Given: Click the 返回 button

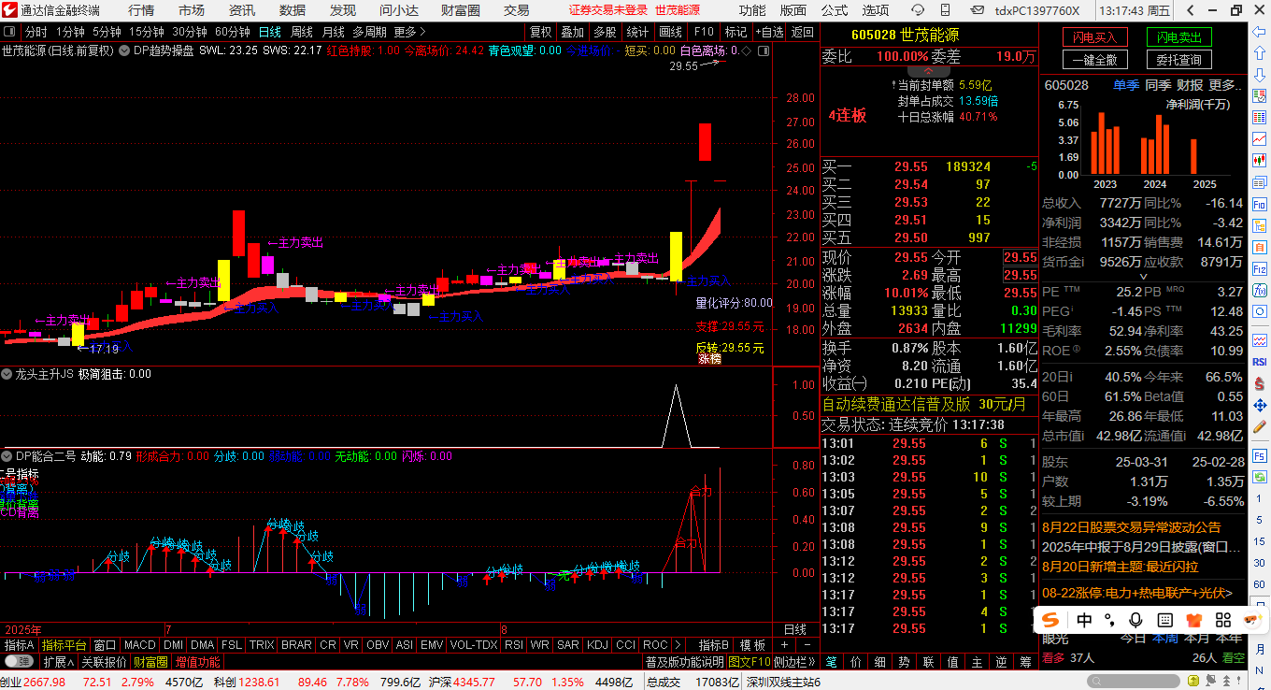Looking at the screenshot, I should pos(803,32).
